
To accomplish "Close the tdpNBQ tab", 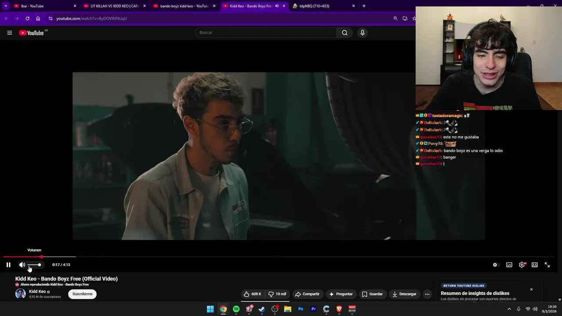I will coord(353,6).
